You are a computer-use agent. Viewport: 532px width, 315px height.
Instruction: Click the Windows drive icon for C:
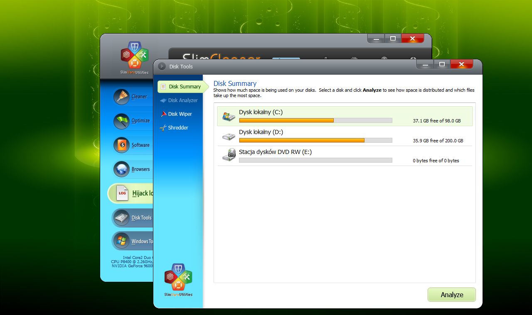229,117
